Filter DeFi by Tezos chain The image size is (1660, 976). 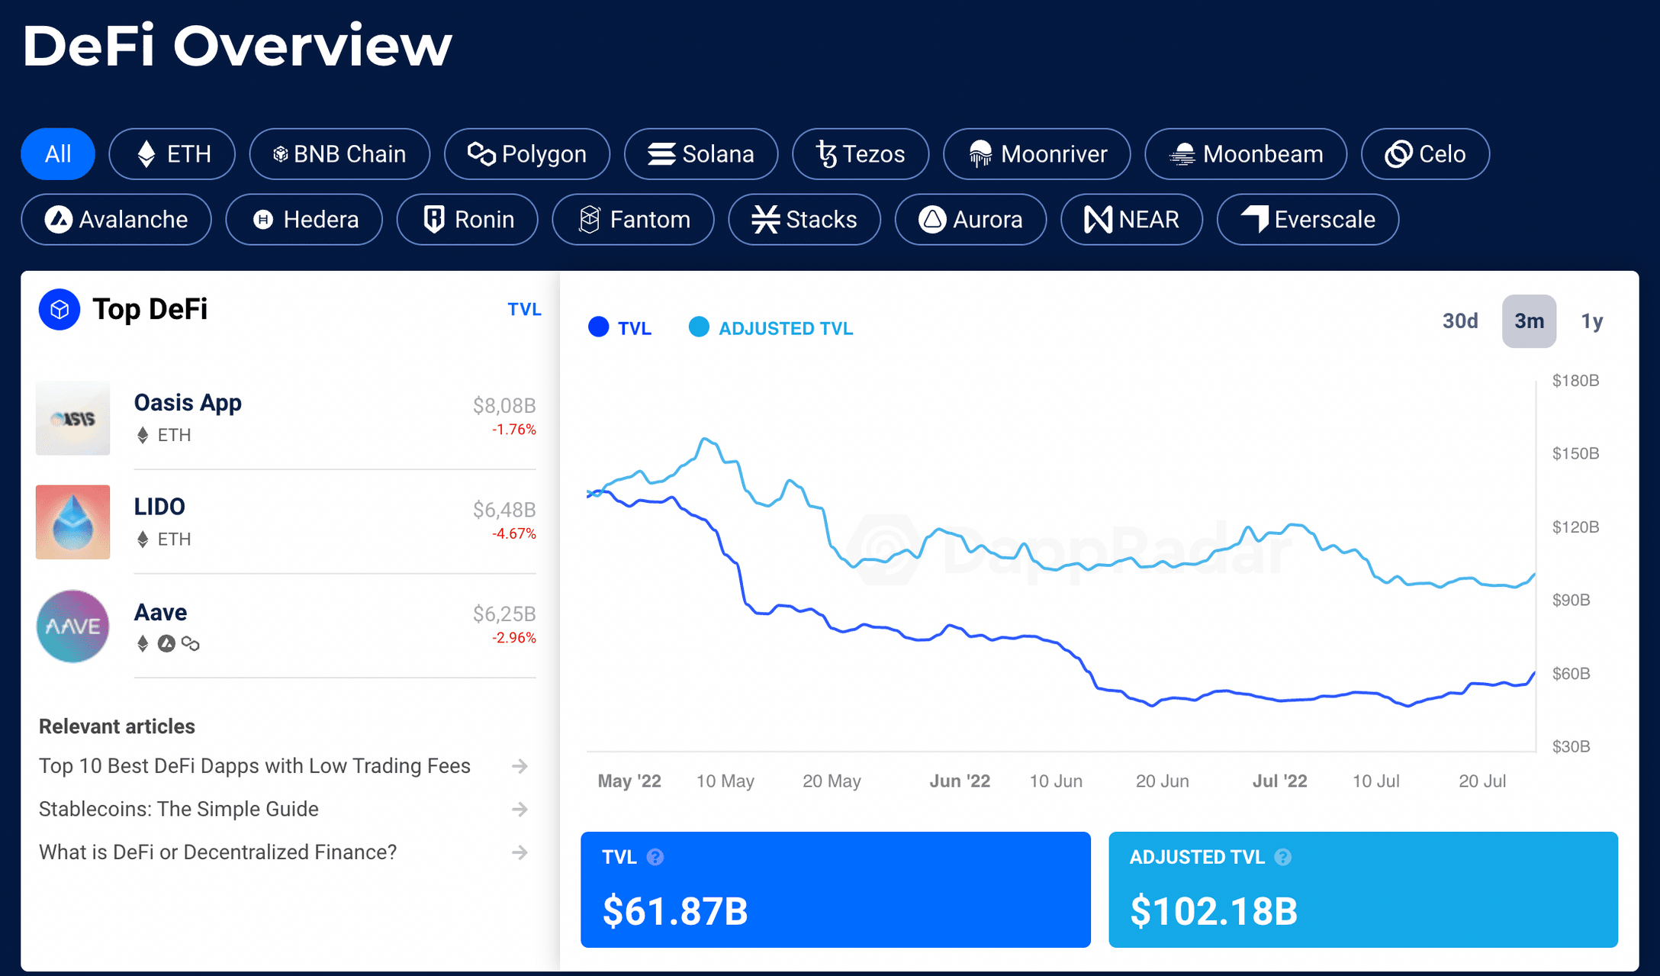(x=861, y=154)
